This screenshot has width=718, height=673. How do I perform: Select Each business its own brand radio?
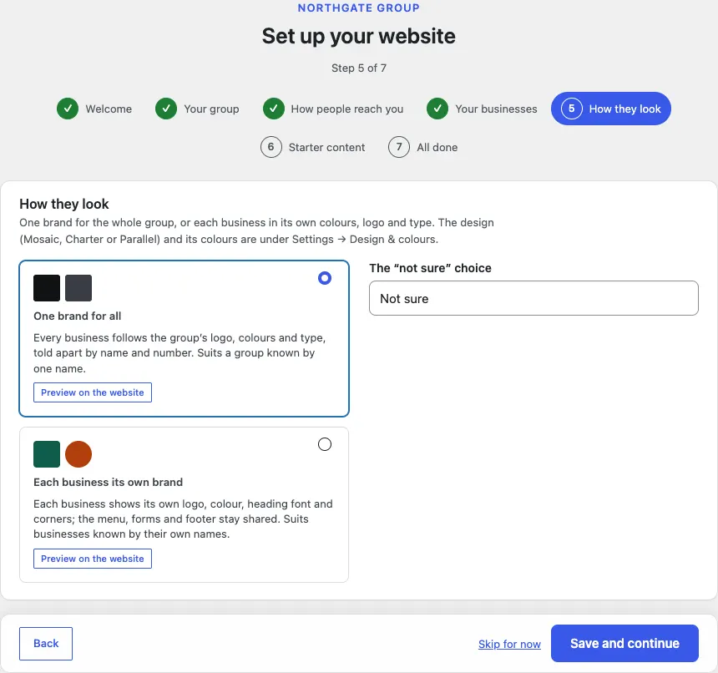click(x=325, y=444)
